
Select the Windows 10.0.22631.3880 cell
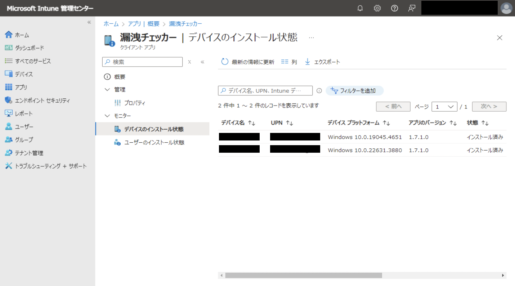point(365,150)
